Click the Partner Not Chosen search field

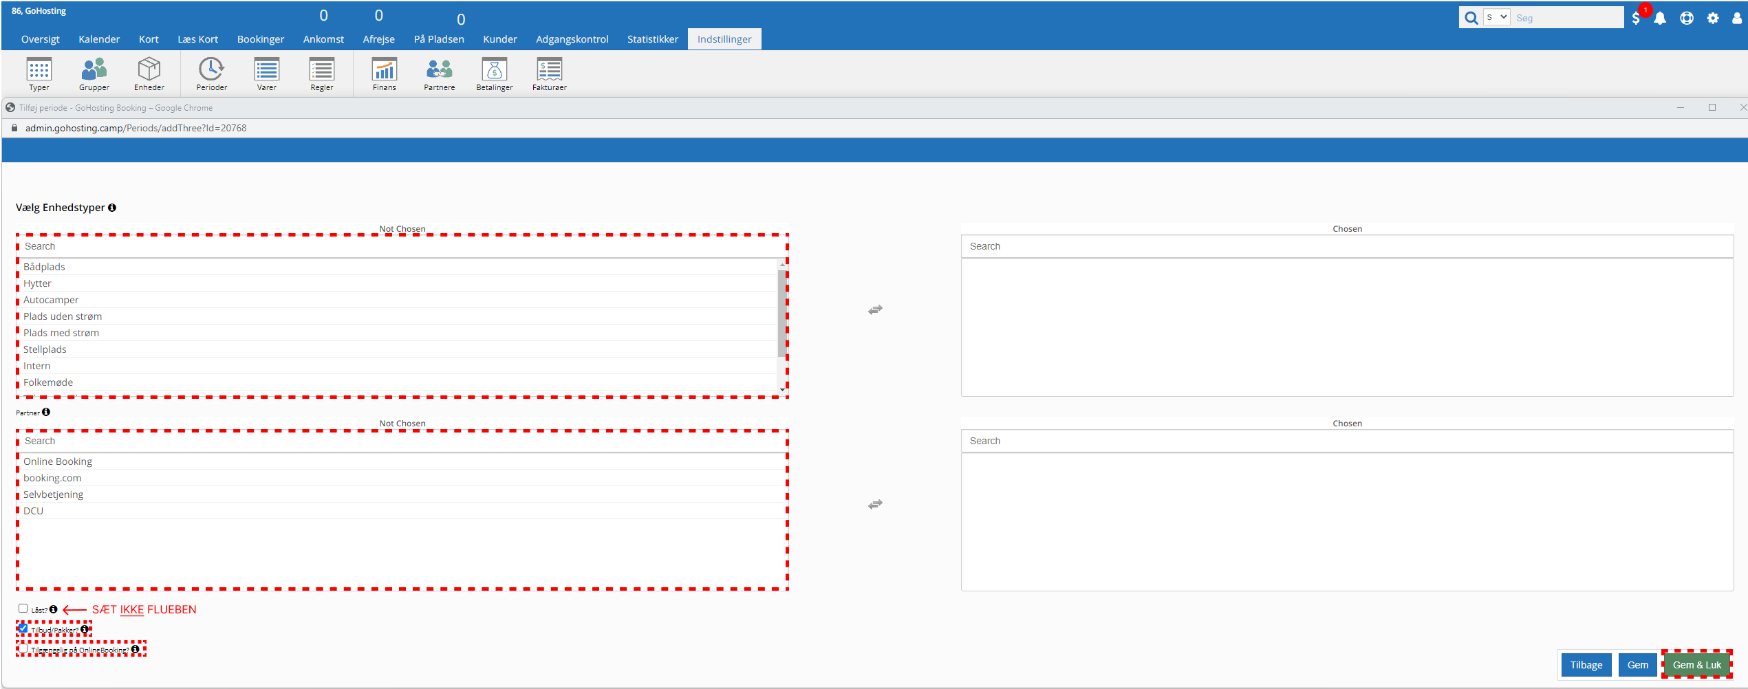pyautogui.click(x=402, y=441)
